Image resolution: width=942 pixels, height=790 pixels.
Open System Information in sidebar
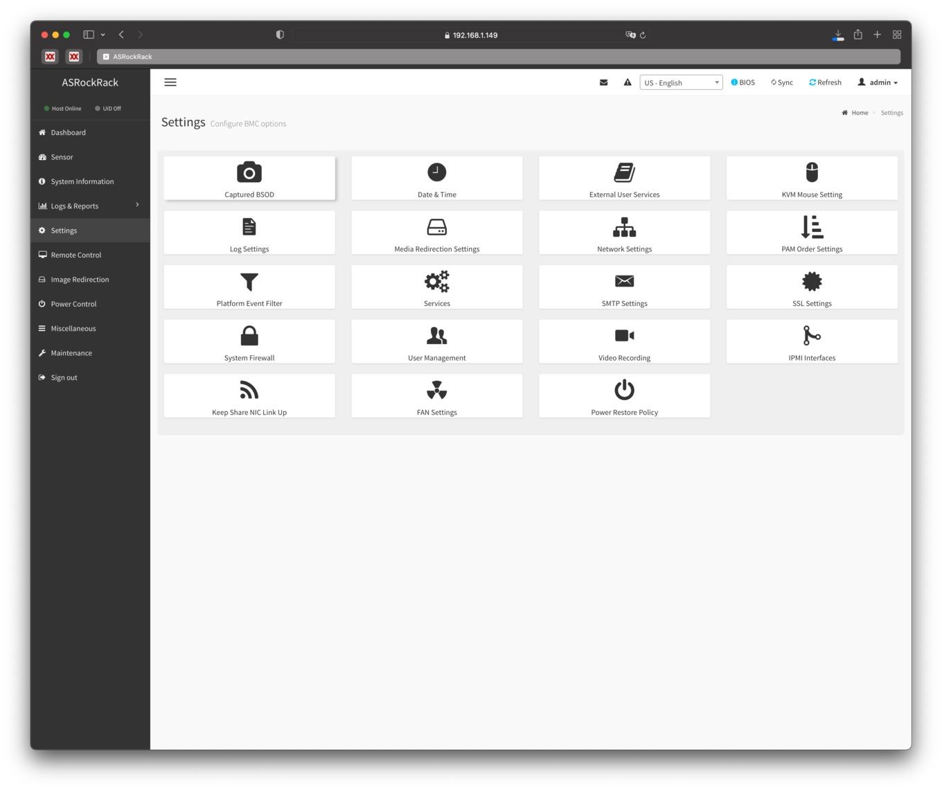pyautogui.click(x=90, y=181)
